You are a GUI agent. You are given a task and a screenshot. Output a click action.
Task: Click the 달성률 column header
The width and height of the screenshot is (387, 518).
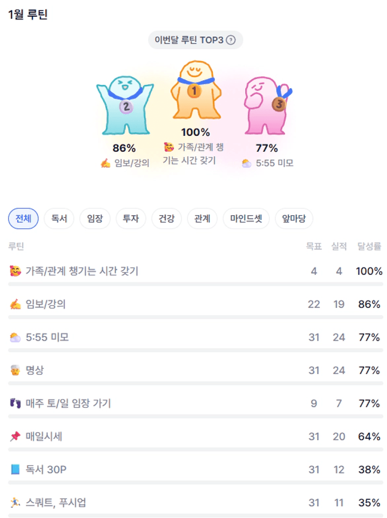click(369, 247)
